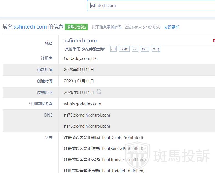Click the 注册商服务器 row label

coord(41,104)
